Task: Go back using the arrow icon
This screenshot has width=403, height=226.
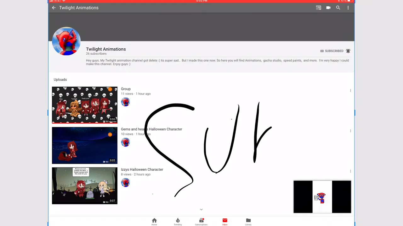Action: pyautogui.click(x=54, y=8)
